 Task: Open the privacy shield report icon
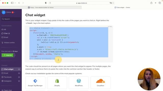[x=46, y=3]
